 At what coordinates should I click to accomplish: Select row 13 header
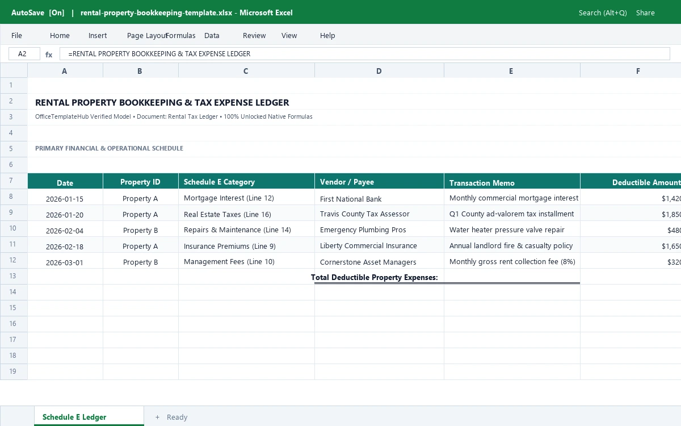(x=14, y=276)
